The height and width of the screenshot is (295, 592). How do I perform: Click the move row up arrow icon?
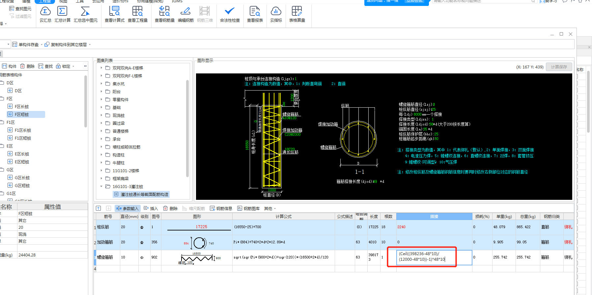(x=99, y=208)
